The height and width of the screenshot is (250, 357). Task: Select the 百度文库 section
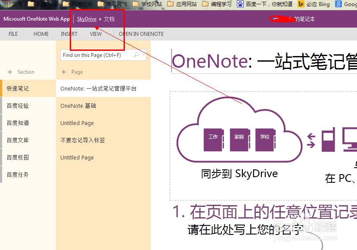click(28, 140)
